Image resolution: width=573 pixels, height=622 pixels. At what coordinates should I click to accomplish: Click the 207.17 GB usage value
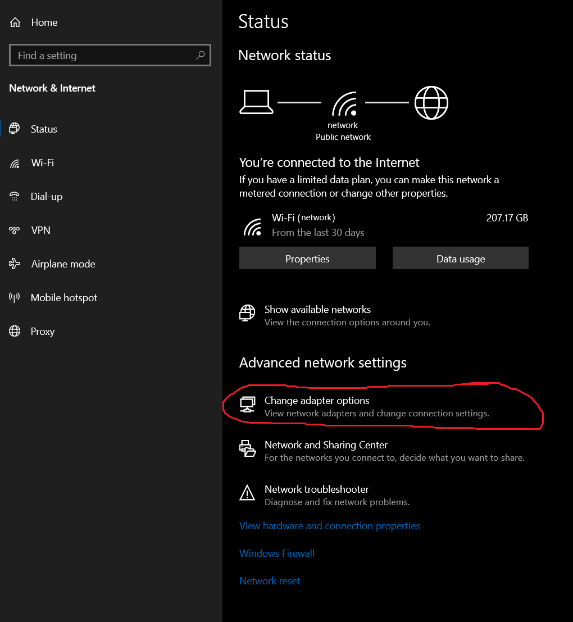tap(507, 218)
